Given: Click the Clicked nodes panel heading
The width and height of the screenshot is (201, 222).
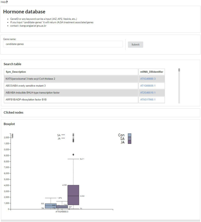Looking at the screenshot, I should pyautogui.click(x=13, y=112).
